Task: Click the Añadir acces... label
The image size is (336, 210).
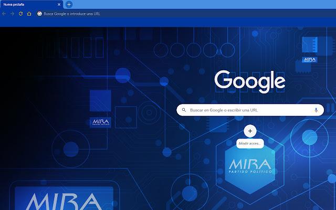Action: click(x=250, y=143)
